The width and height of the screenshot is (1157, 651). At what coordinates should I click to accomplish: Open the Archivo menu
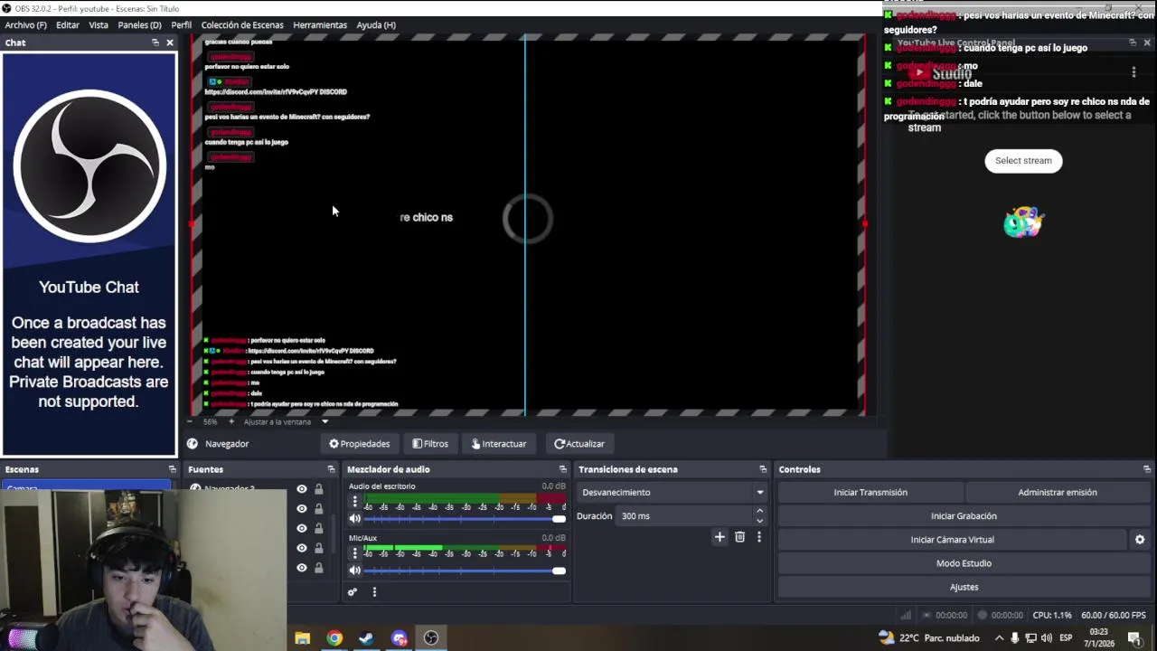[25, 25]
